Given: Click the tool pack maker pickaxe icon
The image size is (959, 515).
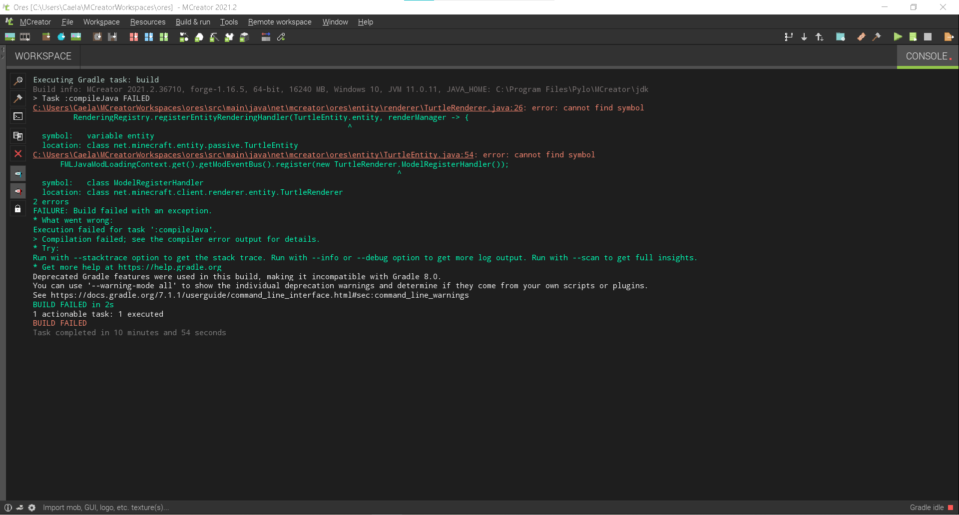Looking at the screenshot, I should [214, 37].
